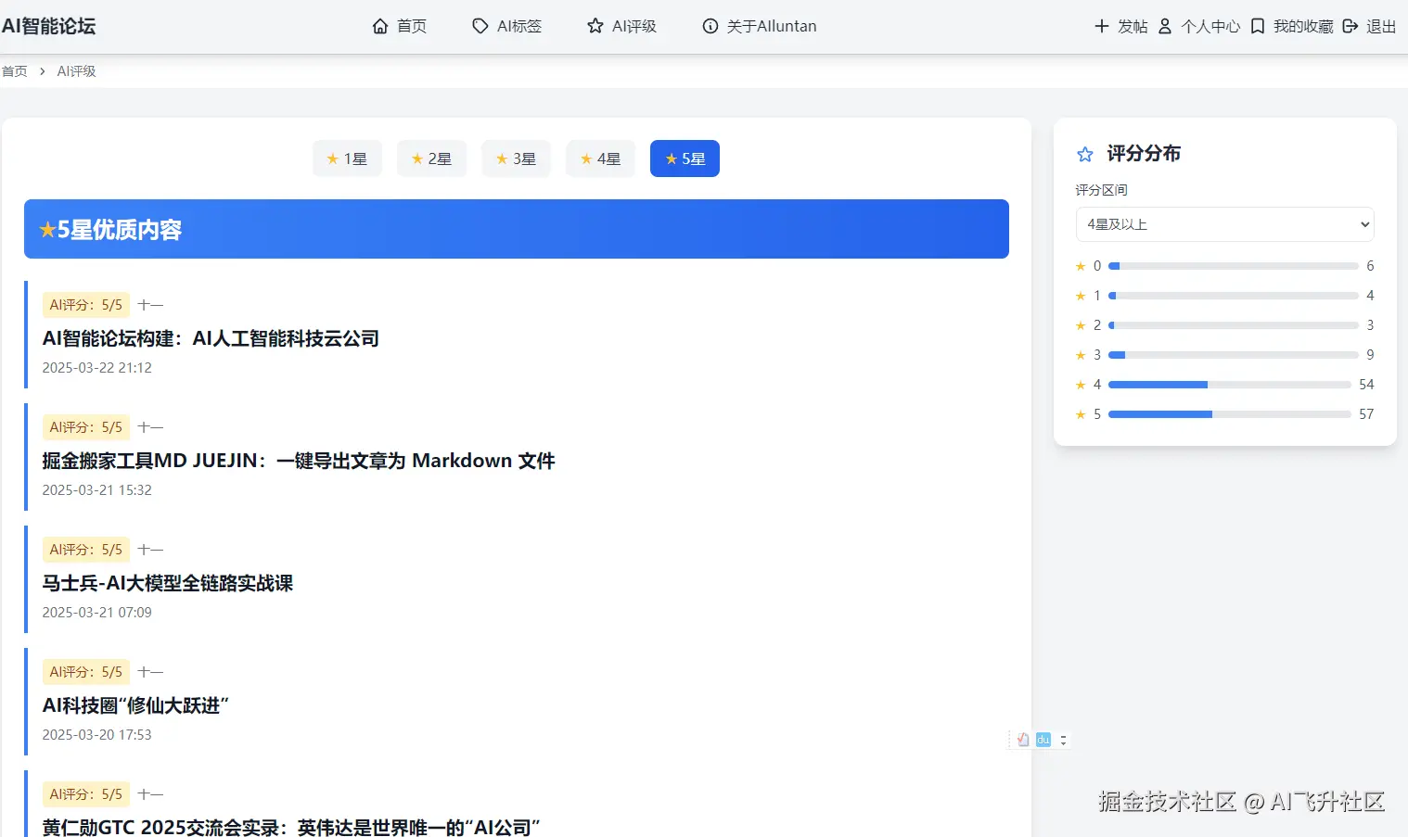Click the floating widget up-down arrows

[1064, 740]
